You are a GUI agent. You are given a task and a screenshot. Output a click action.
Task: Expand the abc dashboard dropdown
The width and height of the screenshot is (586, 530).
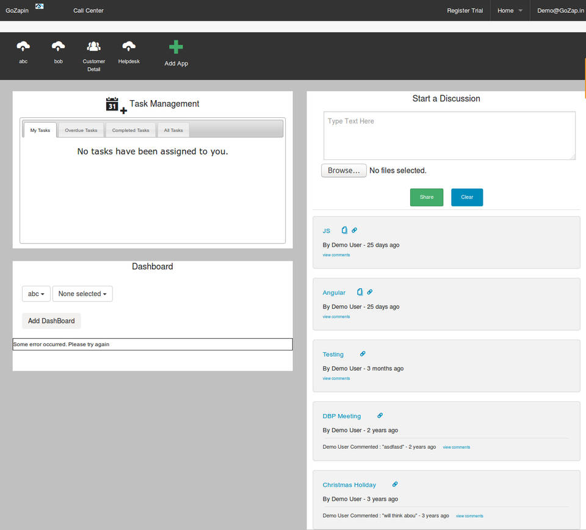(36, 294)
